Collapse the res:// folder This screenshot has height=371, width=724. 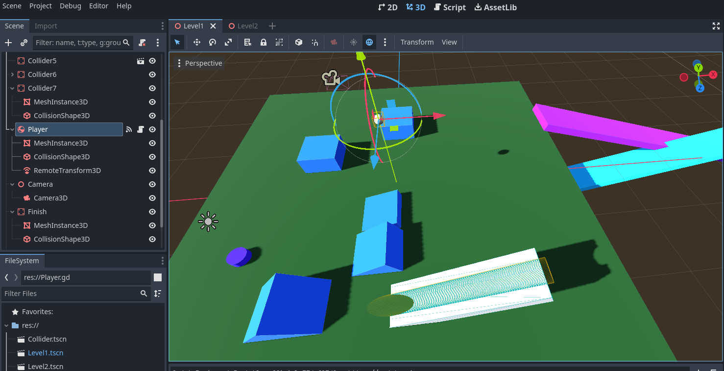click(6, 325)
